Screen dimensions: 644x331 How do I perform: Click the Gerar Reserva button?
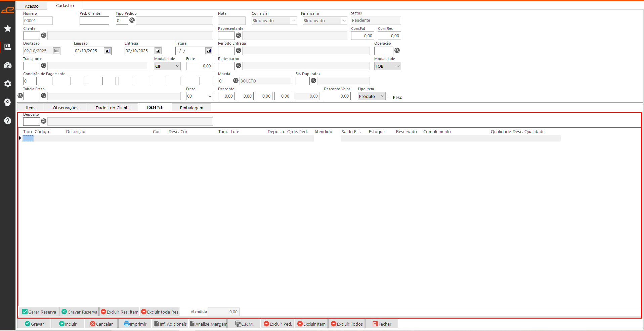tap(39, 312)
